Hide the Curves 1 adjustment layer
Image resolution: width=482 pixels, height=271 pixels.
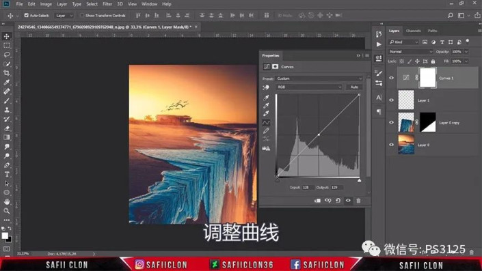pos(391,78)
